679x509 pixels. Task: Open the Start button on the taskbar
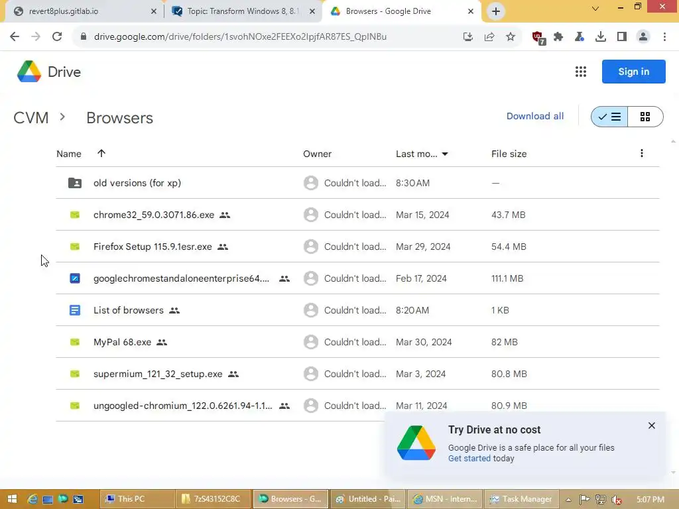pos(12,499)
